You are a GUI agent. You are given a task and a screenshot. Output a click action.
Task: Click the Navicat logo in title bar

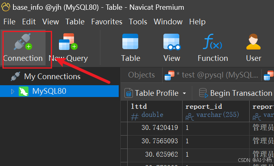coord(6,7)
